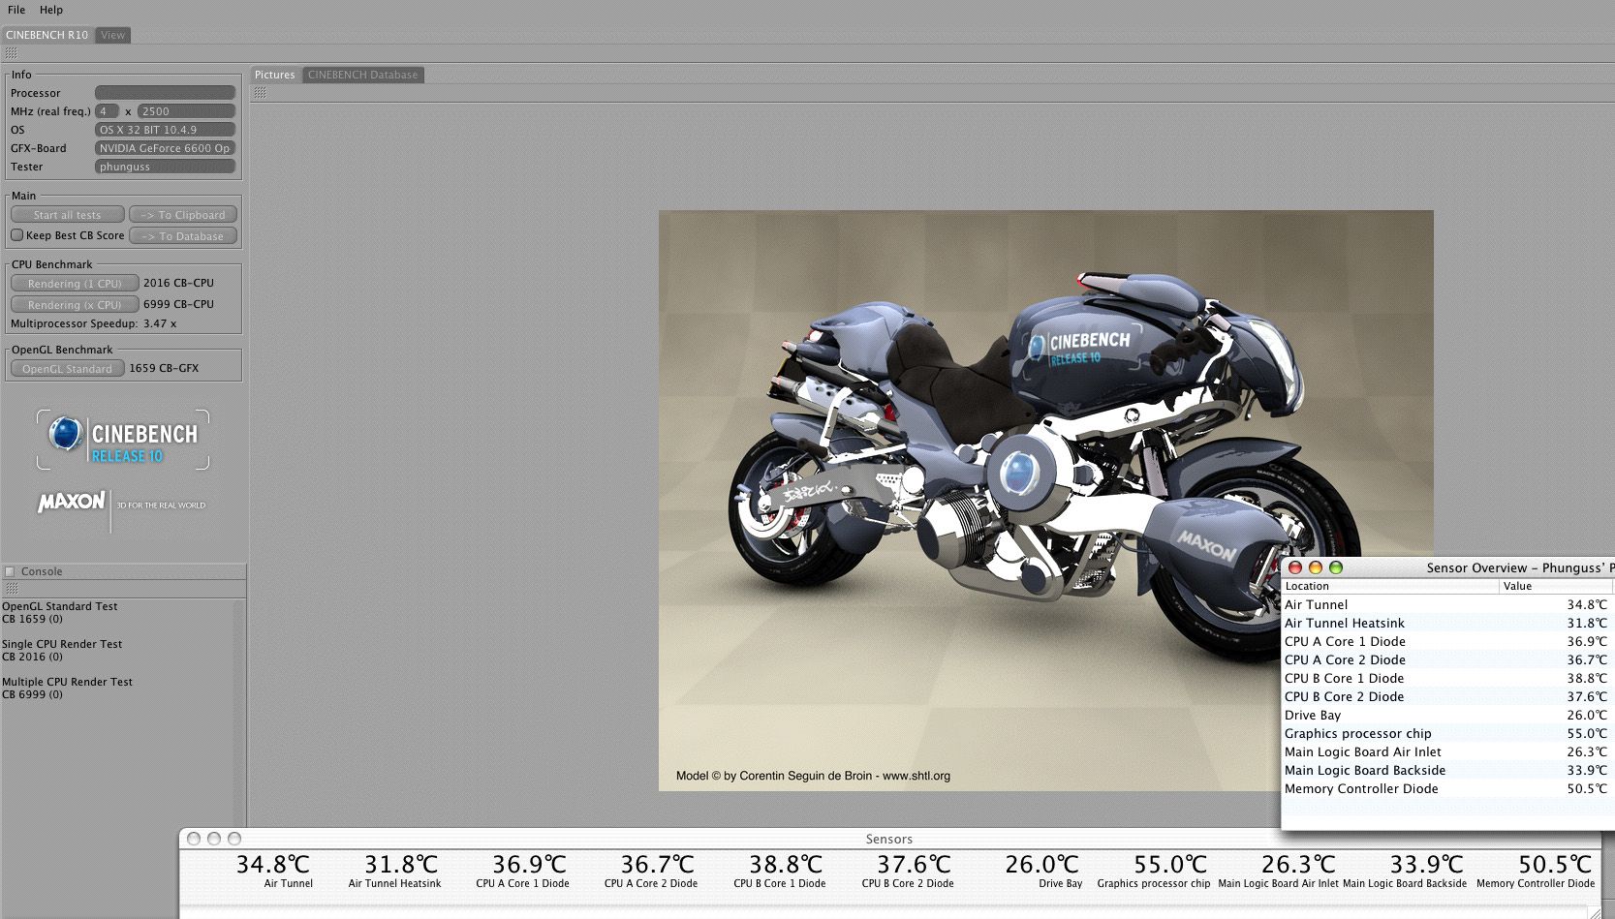Image resolution: width=1615 pixels, height=919 pixels.
Task: Open the Help menu
Action: click(x=51, y=10)
